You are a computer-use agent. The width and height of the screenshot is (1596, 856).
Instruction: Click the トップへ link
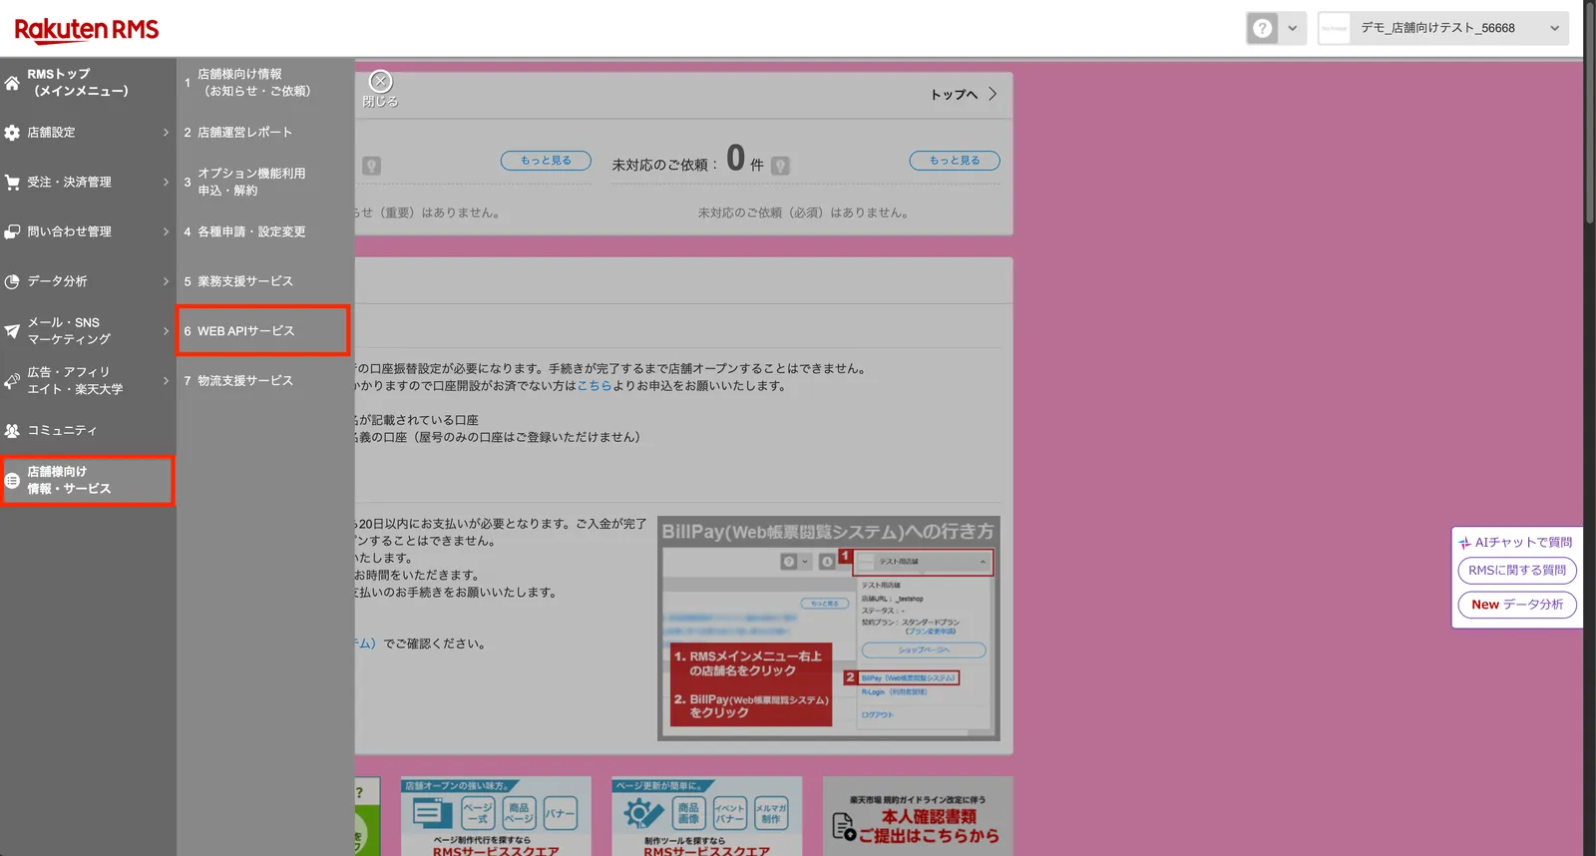(964, 94)
